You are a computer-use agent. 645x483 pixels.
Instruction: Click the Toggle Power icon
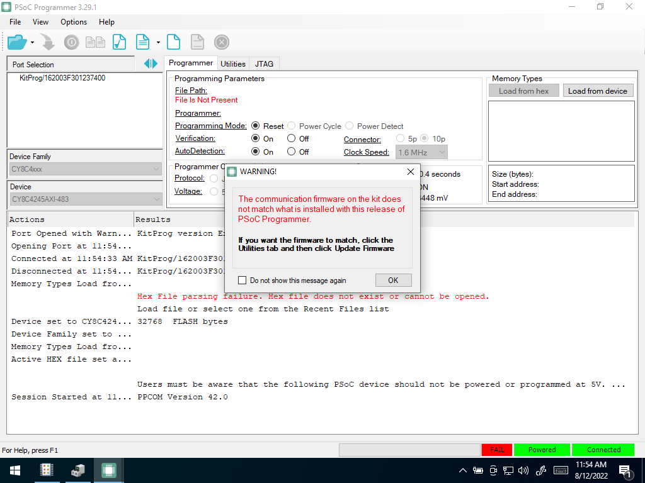(x=72, y=42)
